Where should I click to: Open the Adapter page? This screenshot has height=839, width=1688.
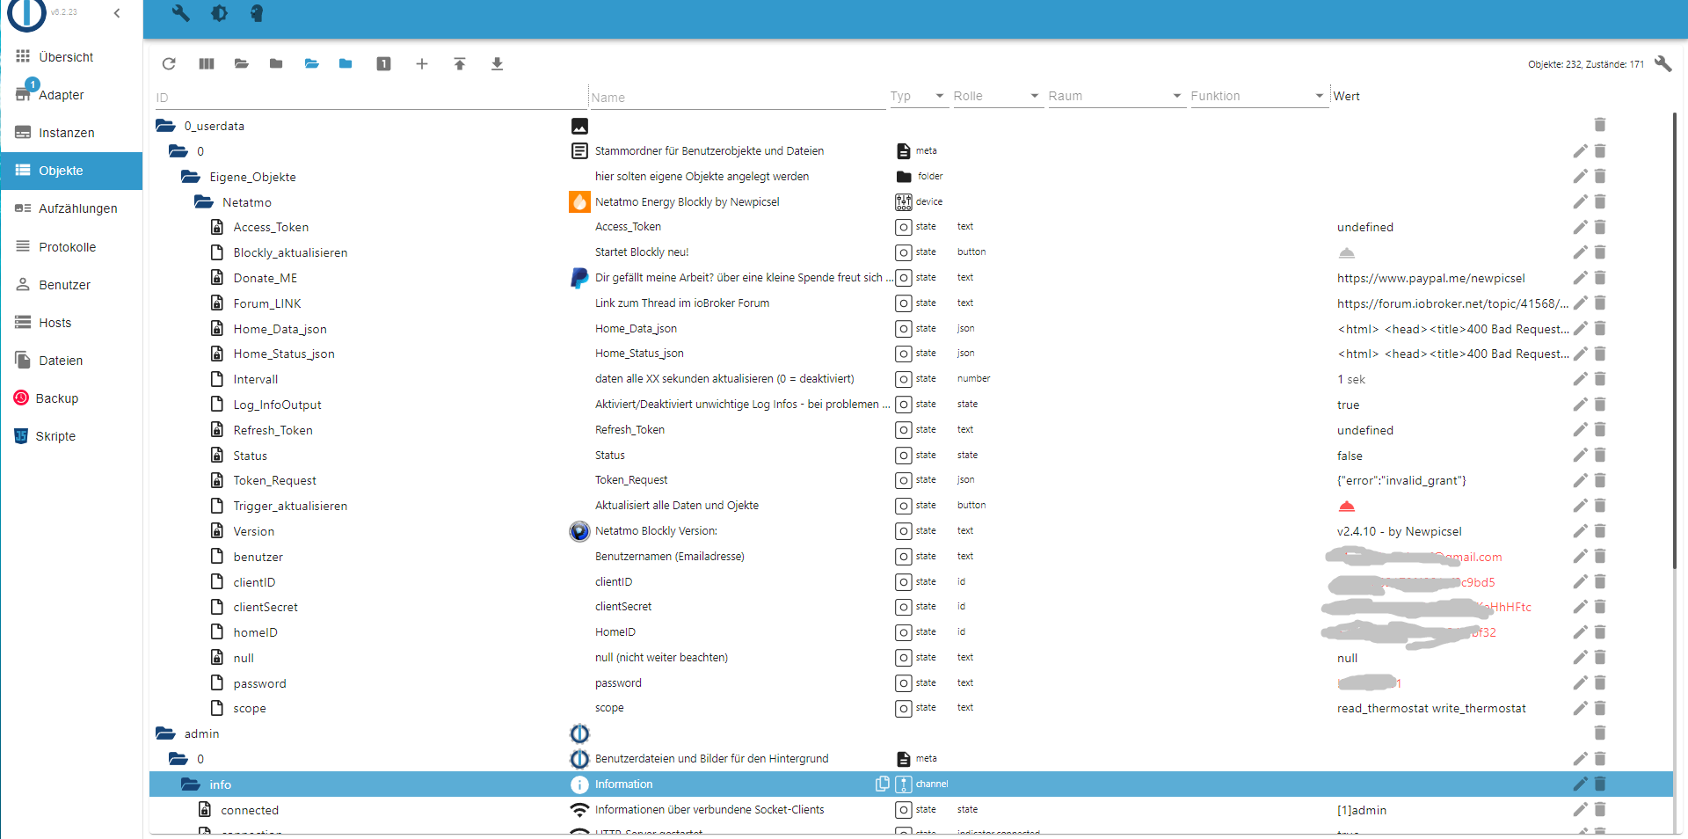[72, 94]
